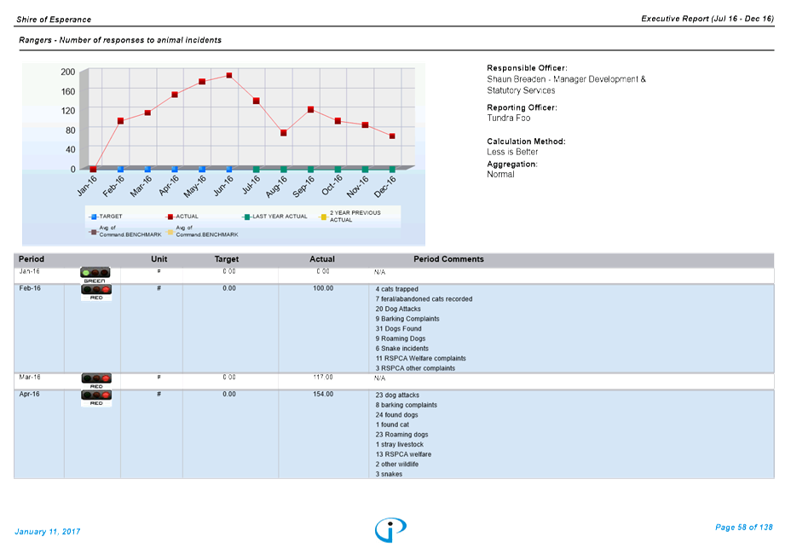Click the 'Less is Better' calculation method
This screenshot has height=560, width=791.
(512, 152)
